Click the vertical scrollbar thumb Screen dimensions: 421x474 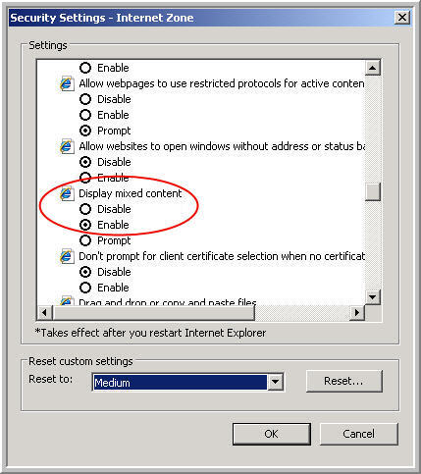click(373, 191)
